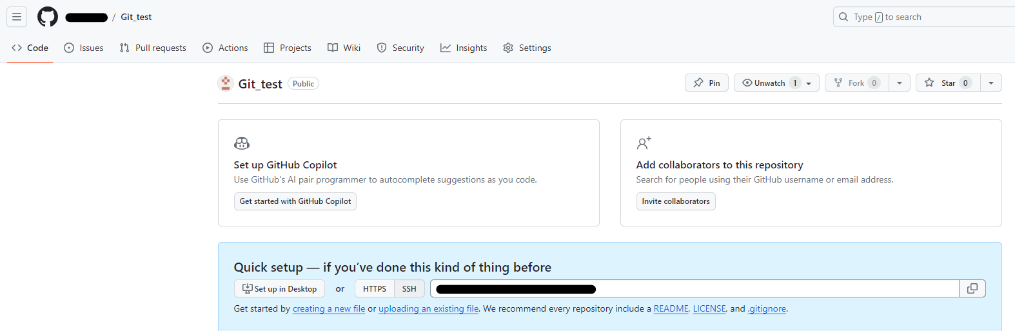The width and height of the screenshot is (1015, 331).
Task: Switch to the Code tab
Action: (x=30, y=48)
